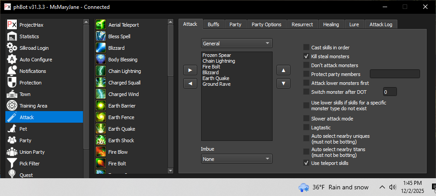
Task: Click the Blizzard skill icon
Action: [x=101, y=48]
